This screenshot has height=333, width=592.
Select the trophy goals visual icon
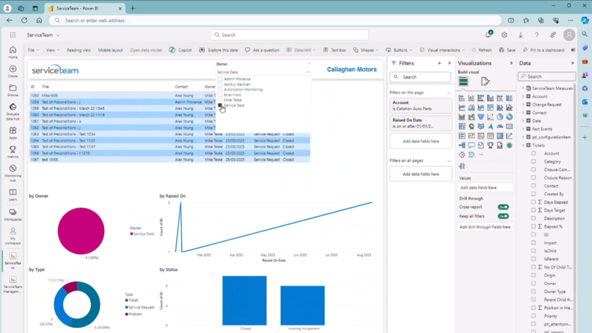(x=490, y=145)
